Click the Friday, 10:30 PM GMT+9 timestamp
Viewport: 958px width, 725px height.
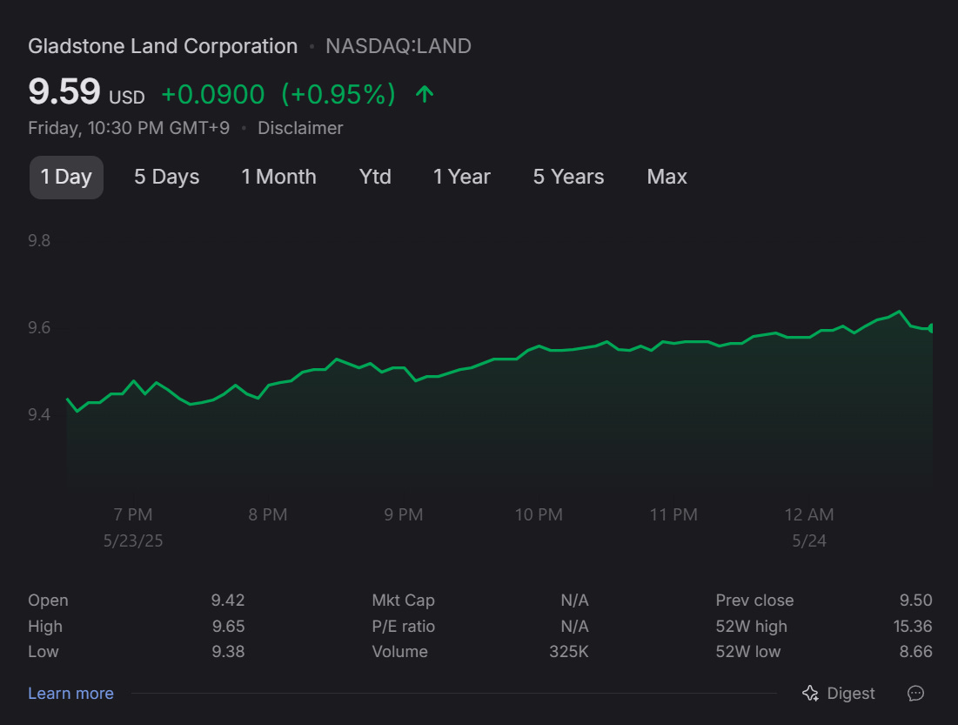tap(129, 128)
